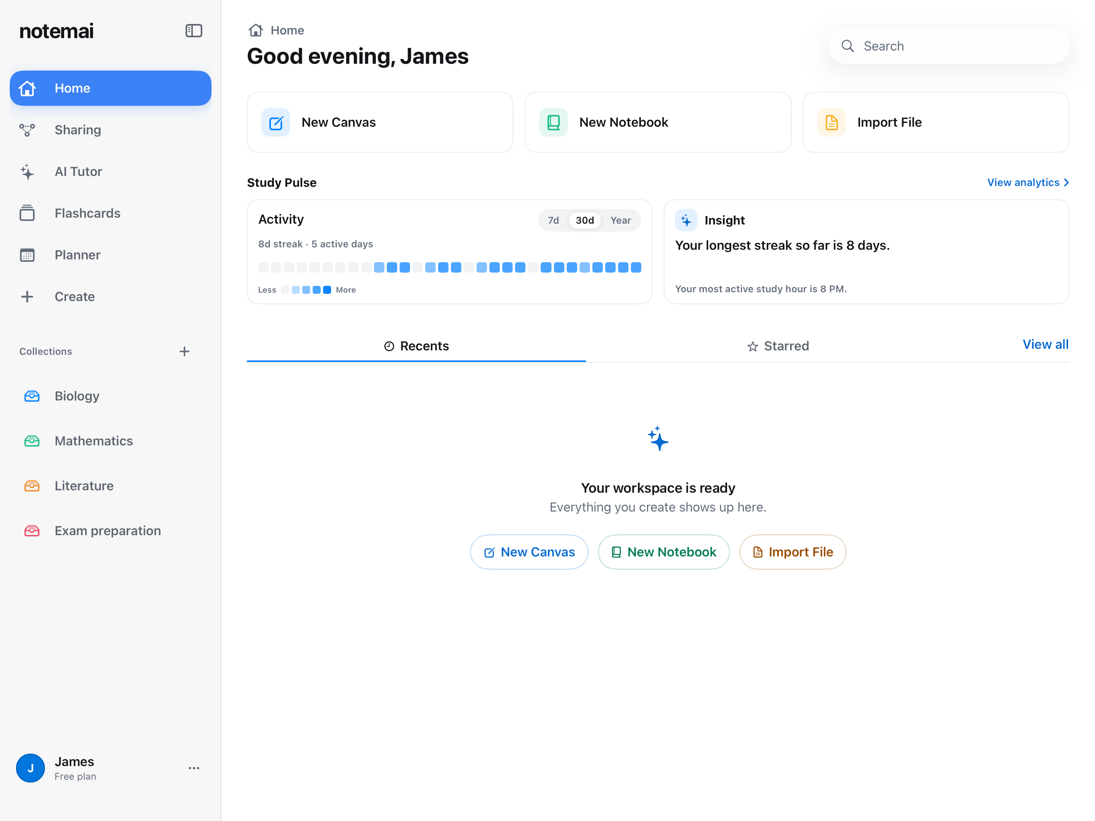The image size is (1095, 821).
Task: Select the 30d activity range
Action: coord(585,220)
